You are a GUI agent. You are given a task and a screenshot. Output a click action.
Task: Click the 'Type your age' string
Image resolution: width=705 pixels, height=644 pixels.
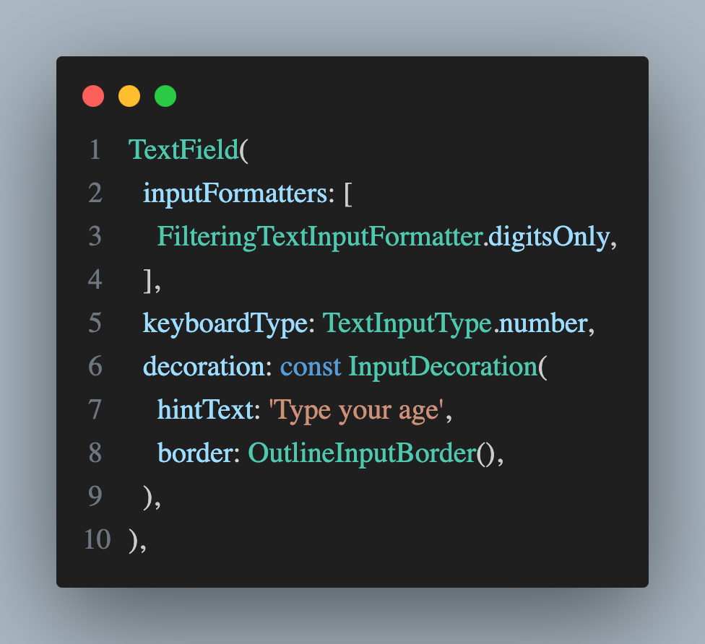(355, 409)
